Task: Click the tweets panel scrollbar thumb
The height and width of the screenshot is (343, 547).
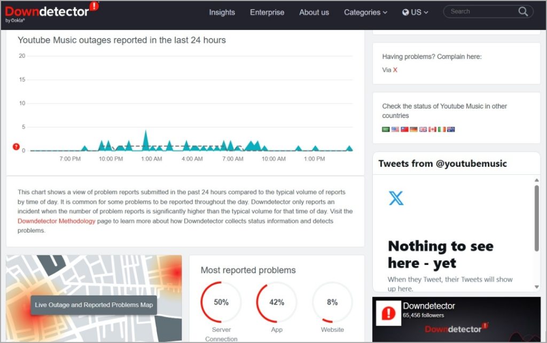Action: pos(536,218)
